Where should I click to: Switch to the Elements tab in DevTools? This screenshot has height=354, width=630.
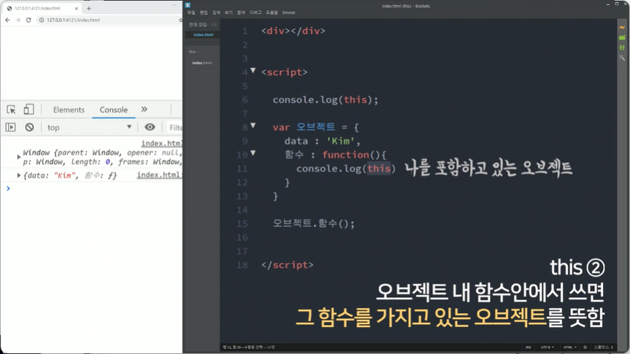pyautogui.click(x=69, y=109)
